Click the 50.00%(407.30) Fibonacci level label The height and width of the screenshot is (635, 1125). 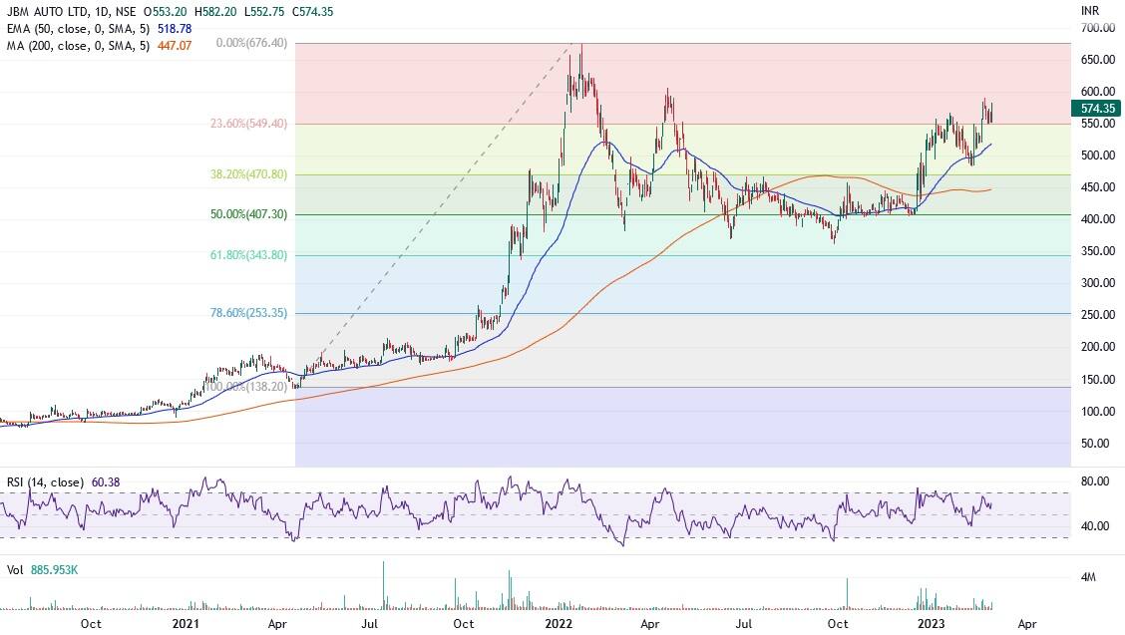pyautogui.click(x=248, y=214)
